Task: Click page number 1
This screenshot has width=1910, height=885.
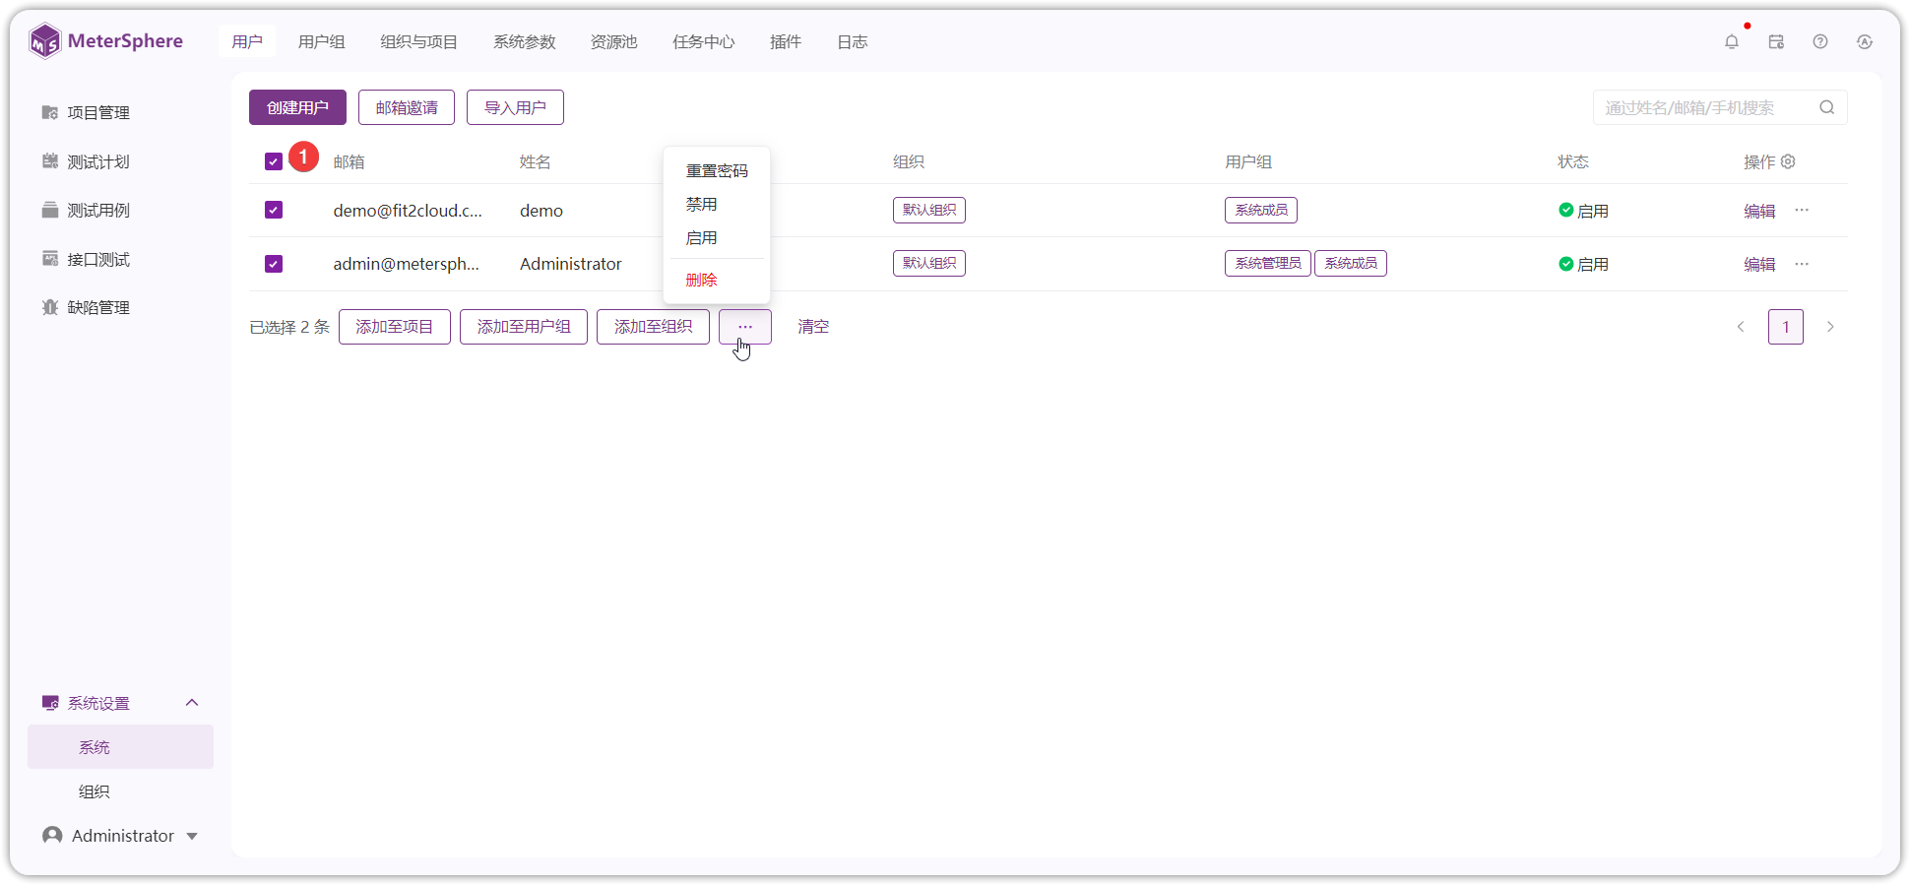Action: (x=1786, y=327)
